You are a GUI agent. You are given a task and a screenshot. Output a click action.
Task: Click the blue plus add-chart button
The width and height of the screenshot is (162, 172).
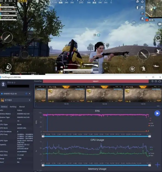pos(157,165)
